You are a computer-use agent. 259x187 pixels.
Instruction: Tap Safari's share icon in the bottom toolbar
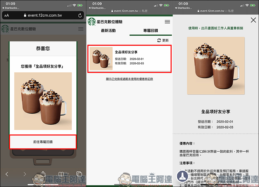[x=42, y=174]
